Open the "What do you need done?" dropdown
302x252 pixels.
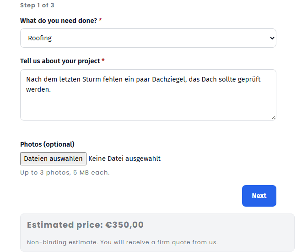[x=148, y=38]
